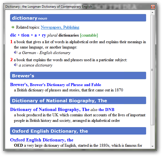Click the window title 'Dictionary : the Longman Dictionary...'
The image size is (162, 156).
[x=49, y=7]
